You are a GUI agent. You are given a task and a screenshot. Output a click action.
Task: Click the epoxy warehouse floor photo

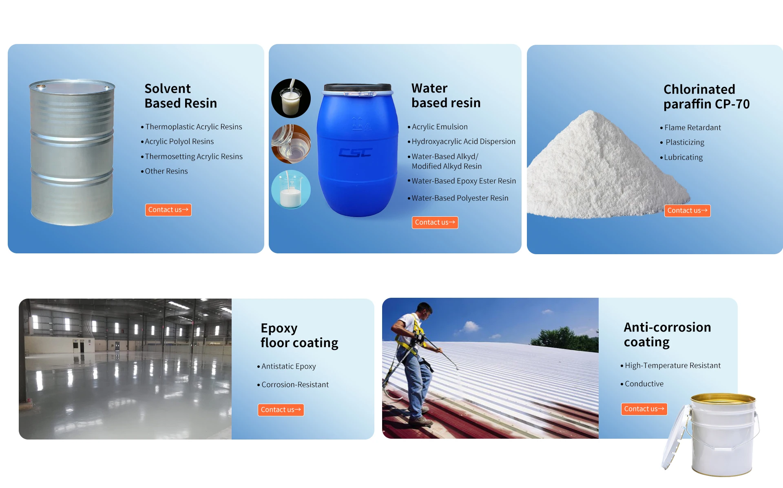(x=125, y=369)
